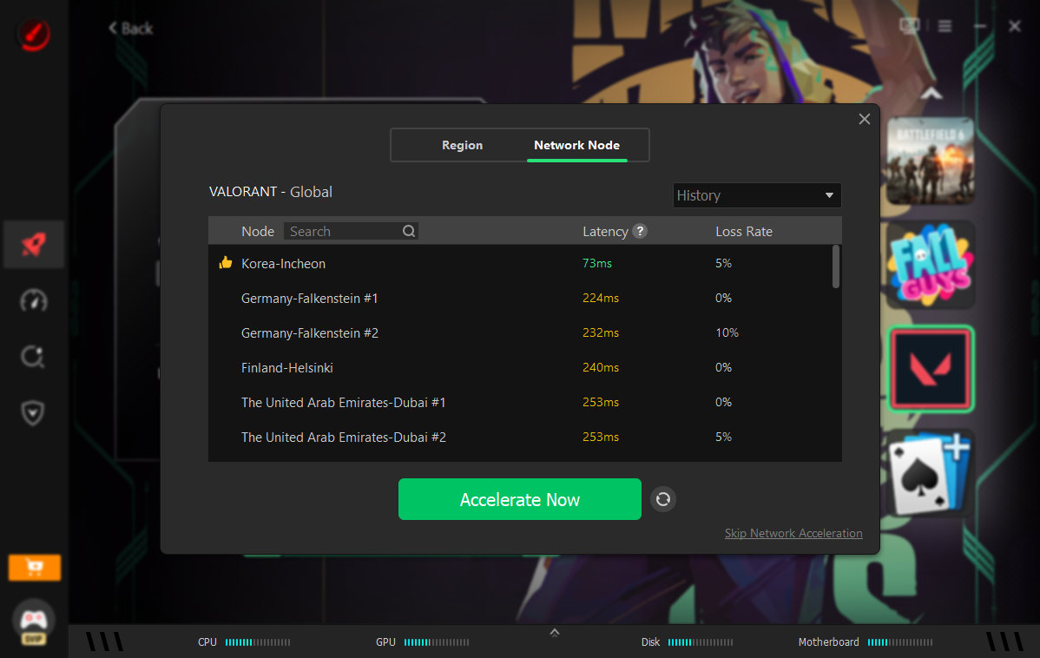Image resolution: width=1040 pixels, height=658 pixels.
Task: Click the magnifier icon in Search box
Action: coord(409,231)
